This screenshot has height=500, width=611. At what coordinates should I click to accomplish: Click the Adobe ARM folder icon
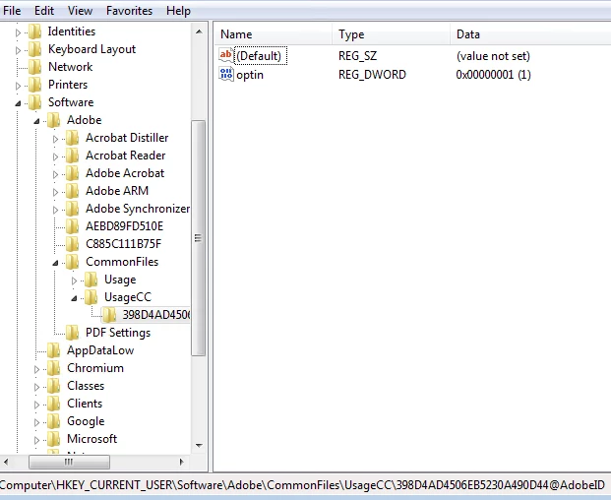[x=72, y=191]
